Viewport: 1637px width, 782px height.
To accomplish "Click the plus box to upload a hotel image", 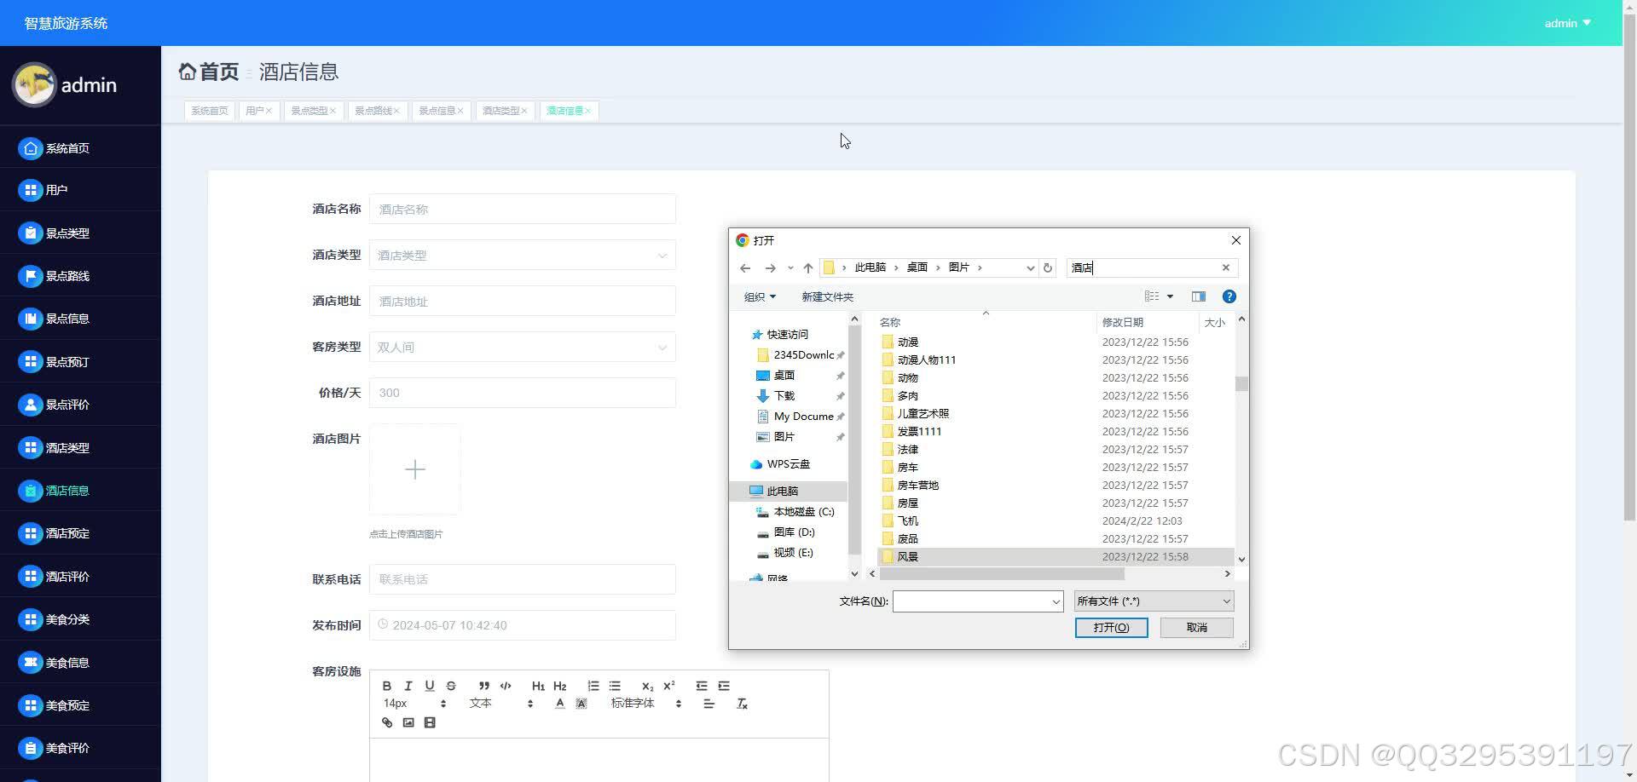I will point(415,469).
